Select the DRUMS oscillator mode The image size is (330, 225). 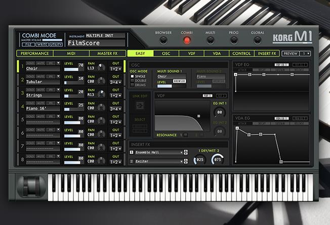click(x=133, y=85)
